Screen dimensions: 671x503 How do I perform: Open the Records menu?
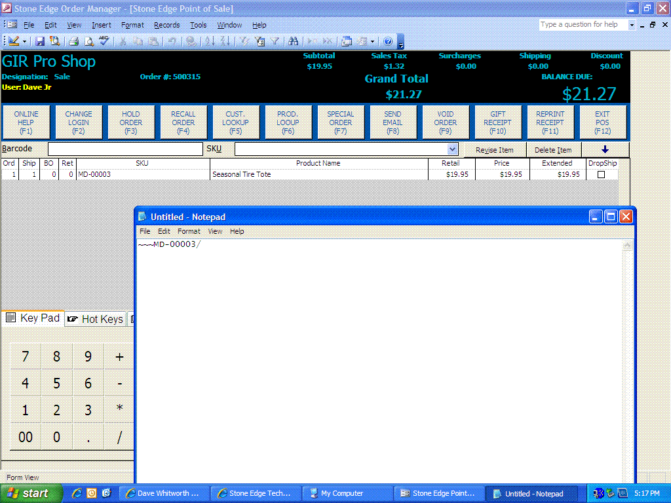166,25
